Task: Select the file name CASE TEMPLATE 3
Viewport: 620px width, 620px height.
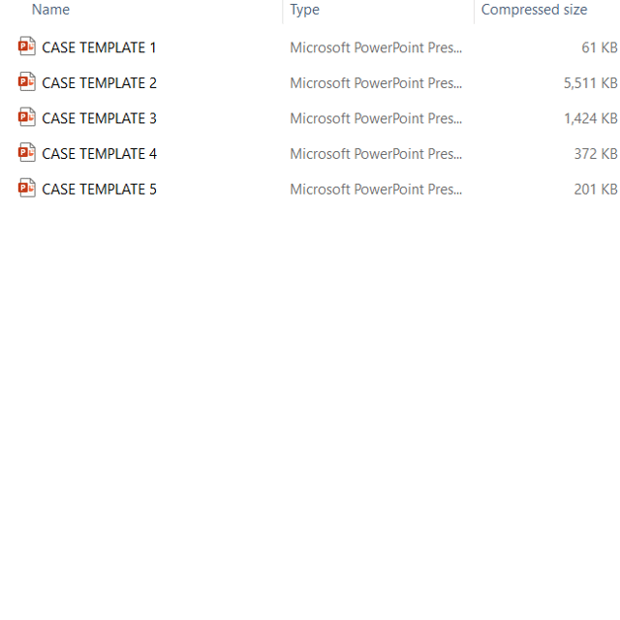Action: tap(99, 118)
